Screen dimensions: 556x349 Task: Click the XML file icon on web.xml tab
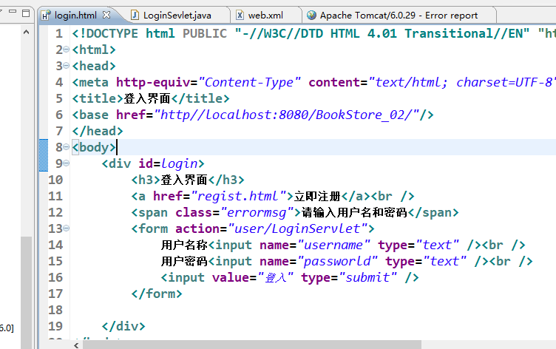(x=240, y=15)
